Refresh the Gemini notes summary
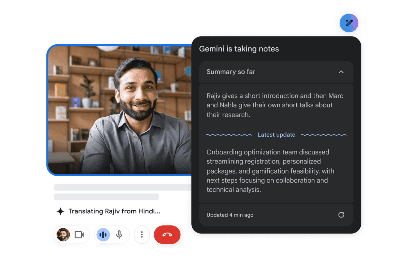Screen dimensions: 407x265 click(341, 215)
